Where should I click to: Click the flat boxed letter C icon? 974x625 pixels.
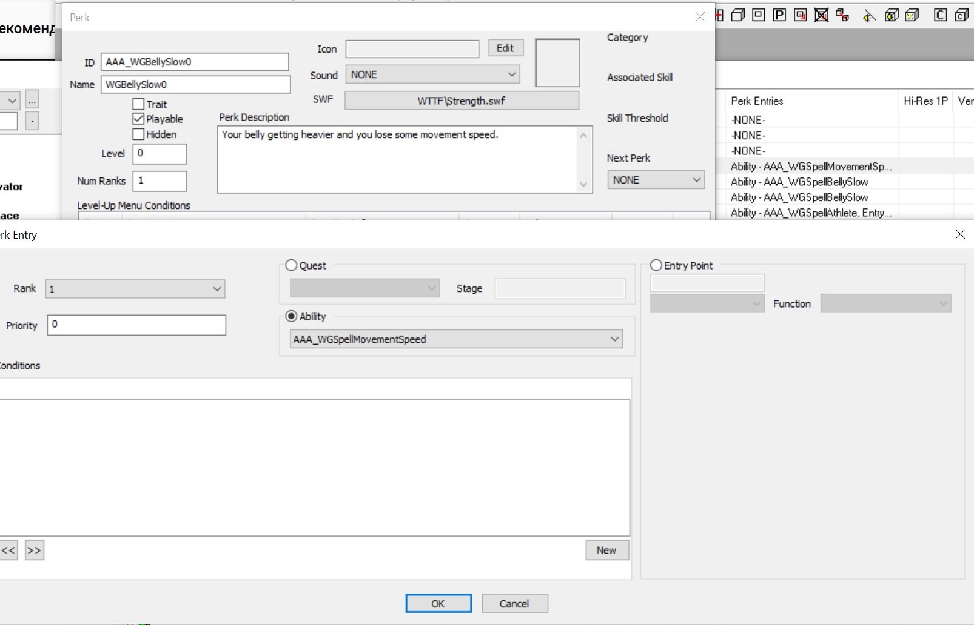coord(940,15)
